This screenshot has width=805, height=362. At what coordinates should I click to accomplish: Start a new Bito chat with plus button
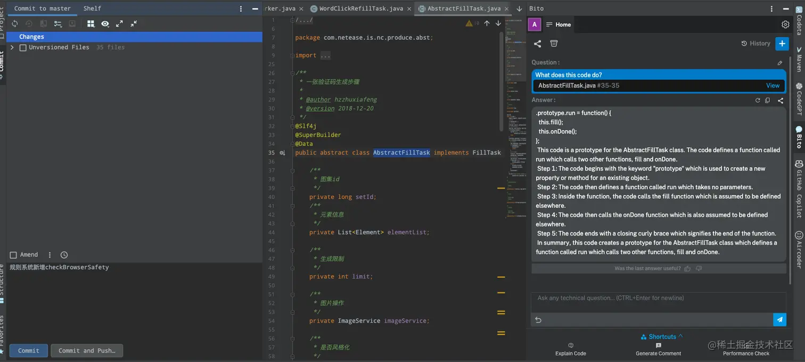tap(782, 44)
